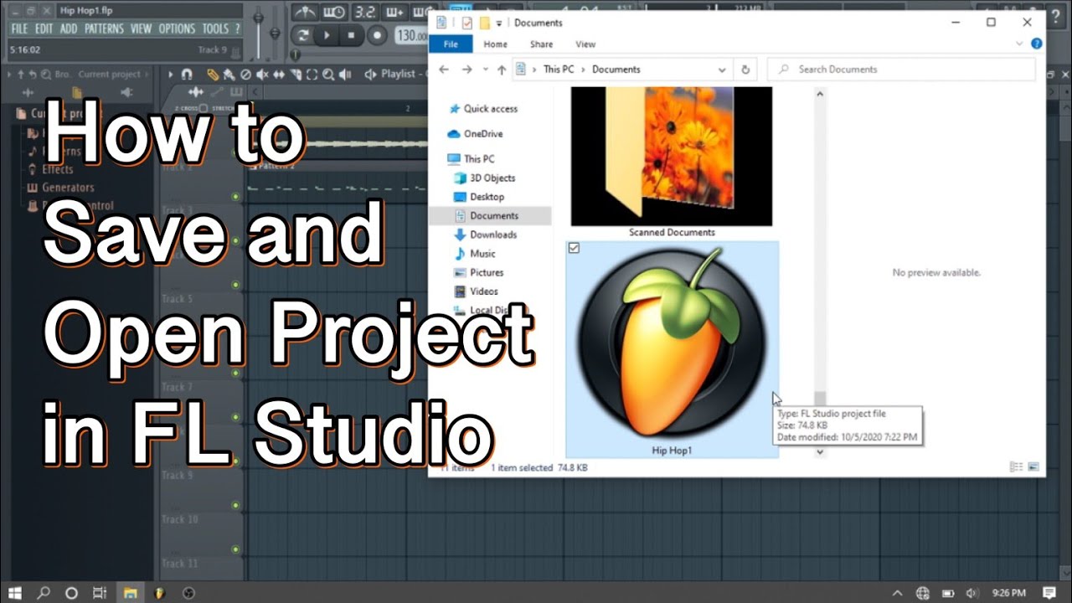Open Explorer help question mark icon
Viewport: 1072px width, 603px height.
1037,44
